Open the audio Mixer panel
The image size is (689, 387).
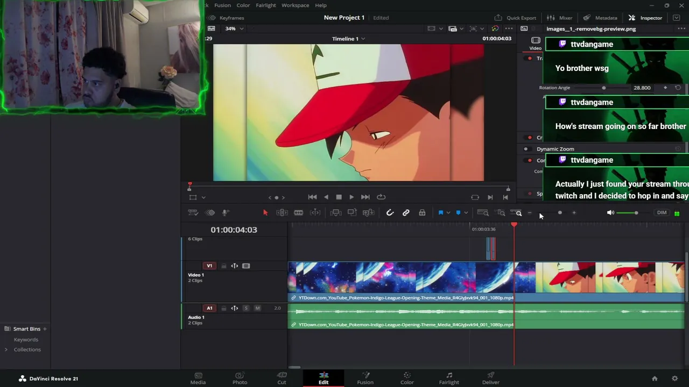click(x=559, y=18)
